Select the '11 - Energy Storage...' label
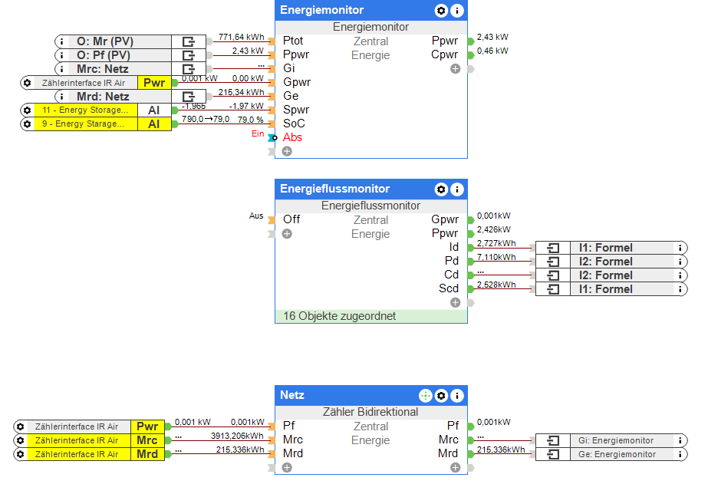 coord(85,110)
